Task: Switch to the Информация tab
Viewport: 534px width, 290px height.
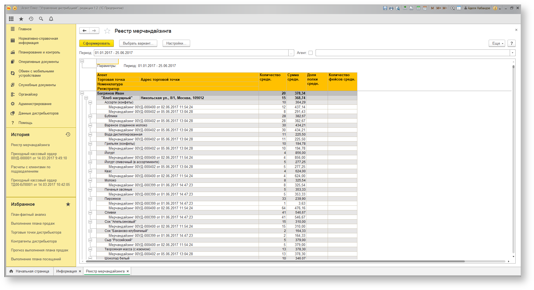Action: pyautogui.click(x=66, y=271)
